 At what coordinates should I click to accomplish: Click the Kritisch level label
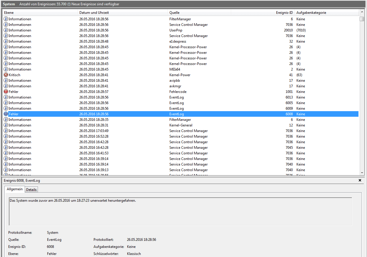point(14,75)
